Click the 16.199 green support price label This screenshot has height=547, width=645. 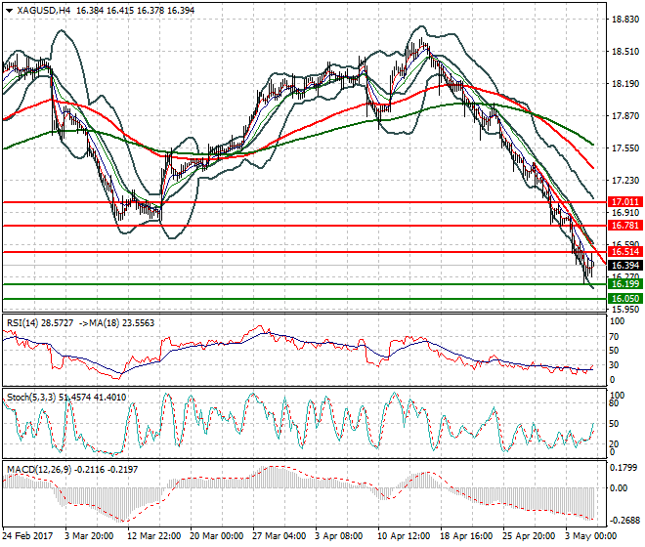[x=625, y=284]
